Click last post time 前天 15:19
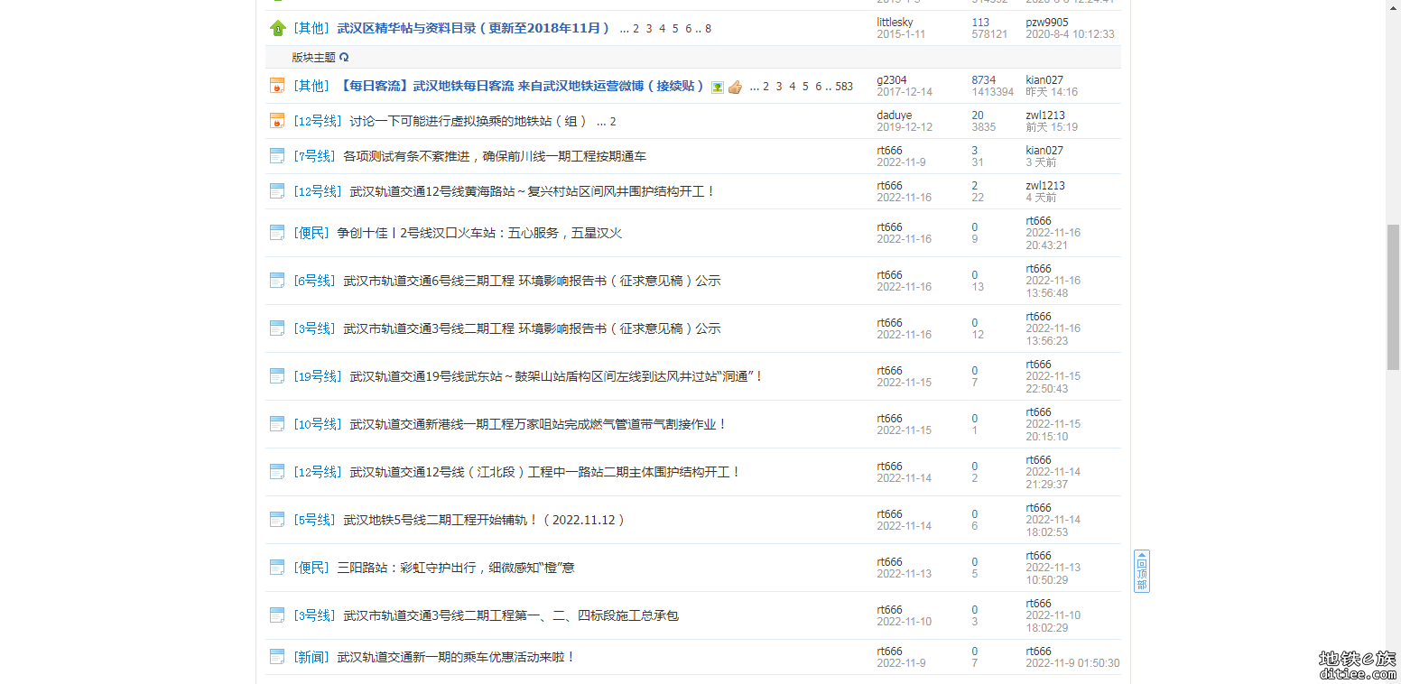 pyautogui.click(x=1052, y=127)
